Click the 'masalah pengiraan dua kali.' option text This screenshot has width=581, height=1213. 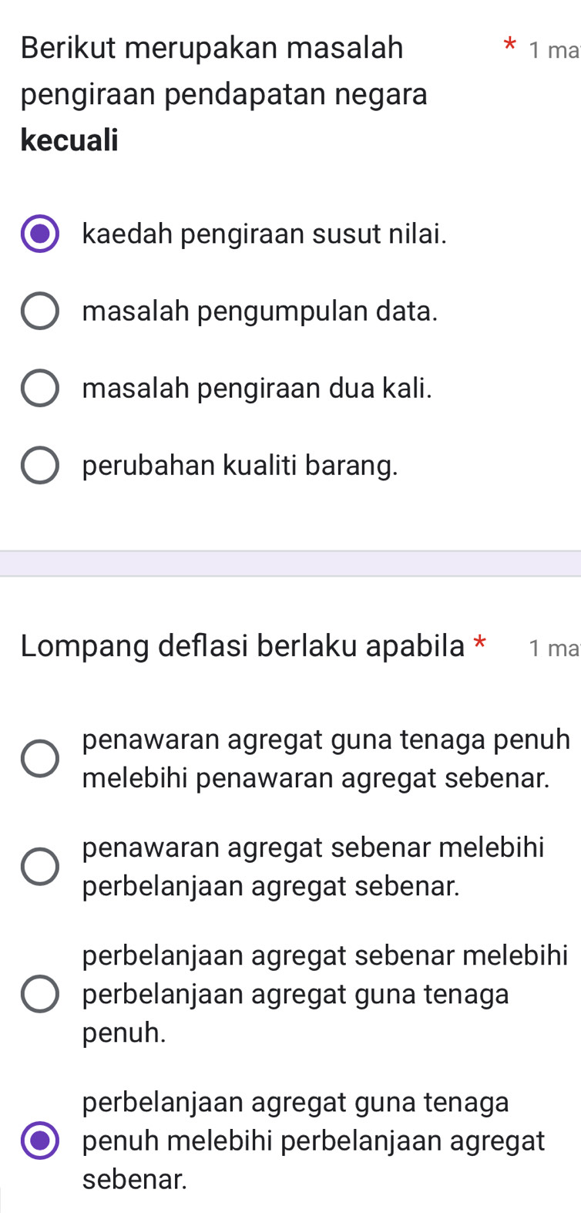(x=257, y=388)
